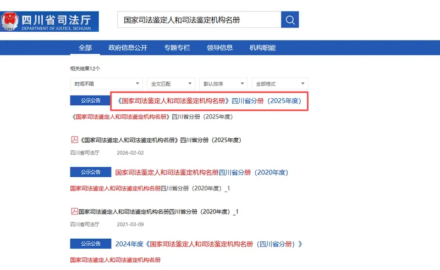
Task: Click the 公示公告 tag on the 2024年度 result
Action: point(91,244)
